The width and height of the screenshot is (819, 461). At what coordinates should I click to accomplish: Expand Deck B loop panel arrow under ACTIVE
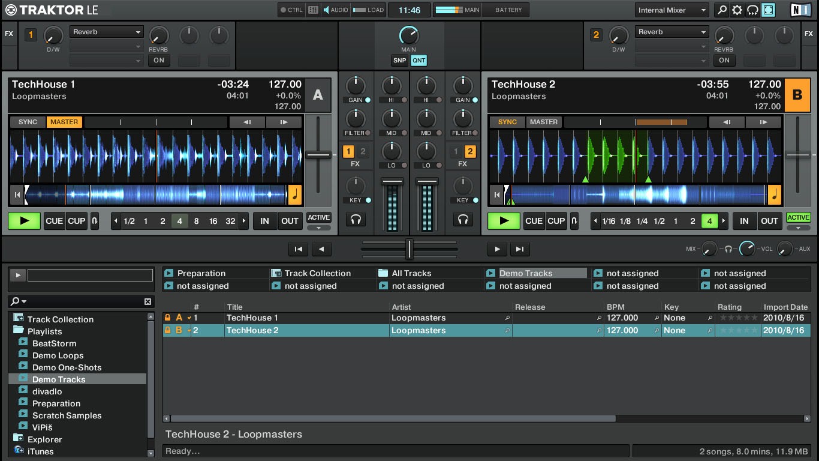coord(798,228)
